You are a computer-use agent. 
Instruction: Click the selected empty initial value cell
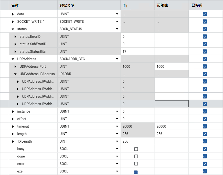(172, 104)
